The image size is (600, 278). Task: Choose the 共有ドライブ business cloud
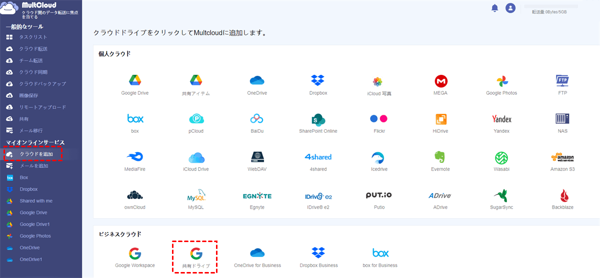click(195, 253)
